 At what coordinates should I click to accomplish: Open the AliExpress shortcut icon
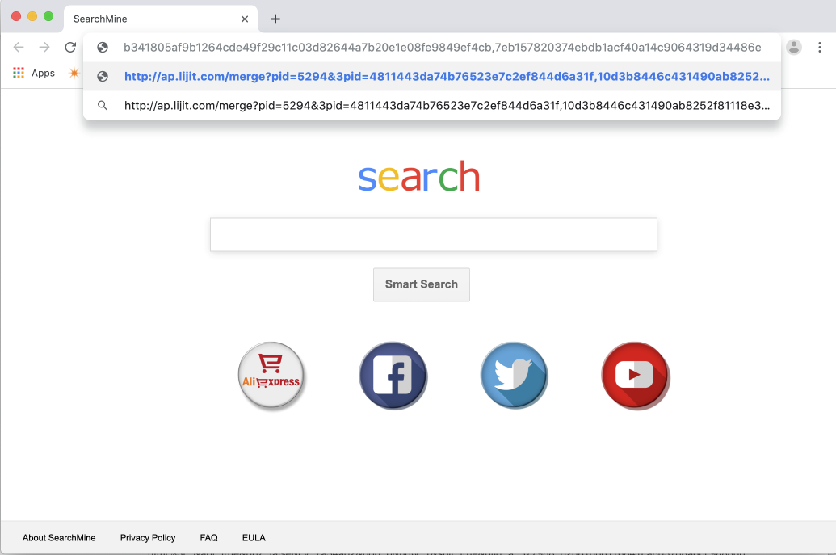[271, 376]
